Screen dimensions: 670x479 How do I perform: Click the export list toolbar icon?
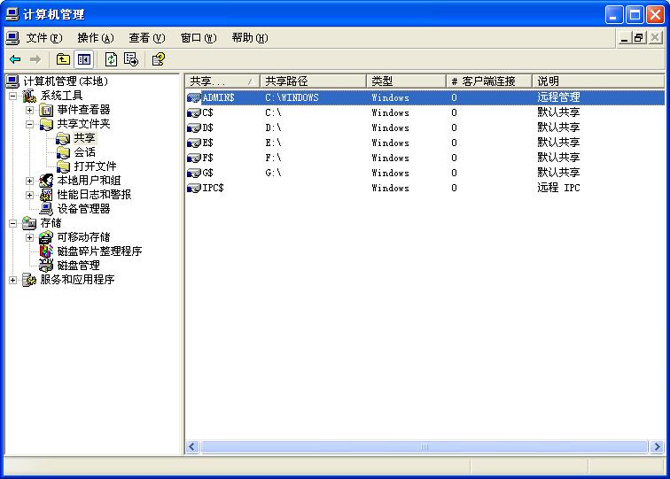point(131,59)
